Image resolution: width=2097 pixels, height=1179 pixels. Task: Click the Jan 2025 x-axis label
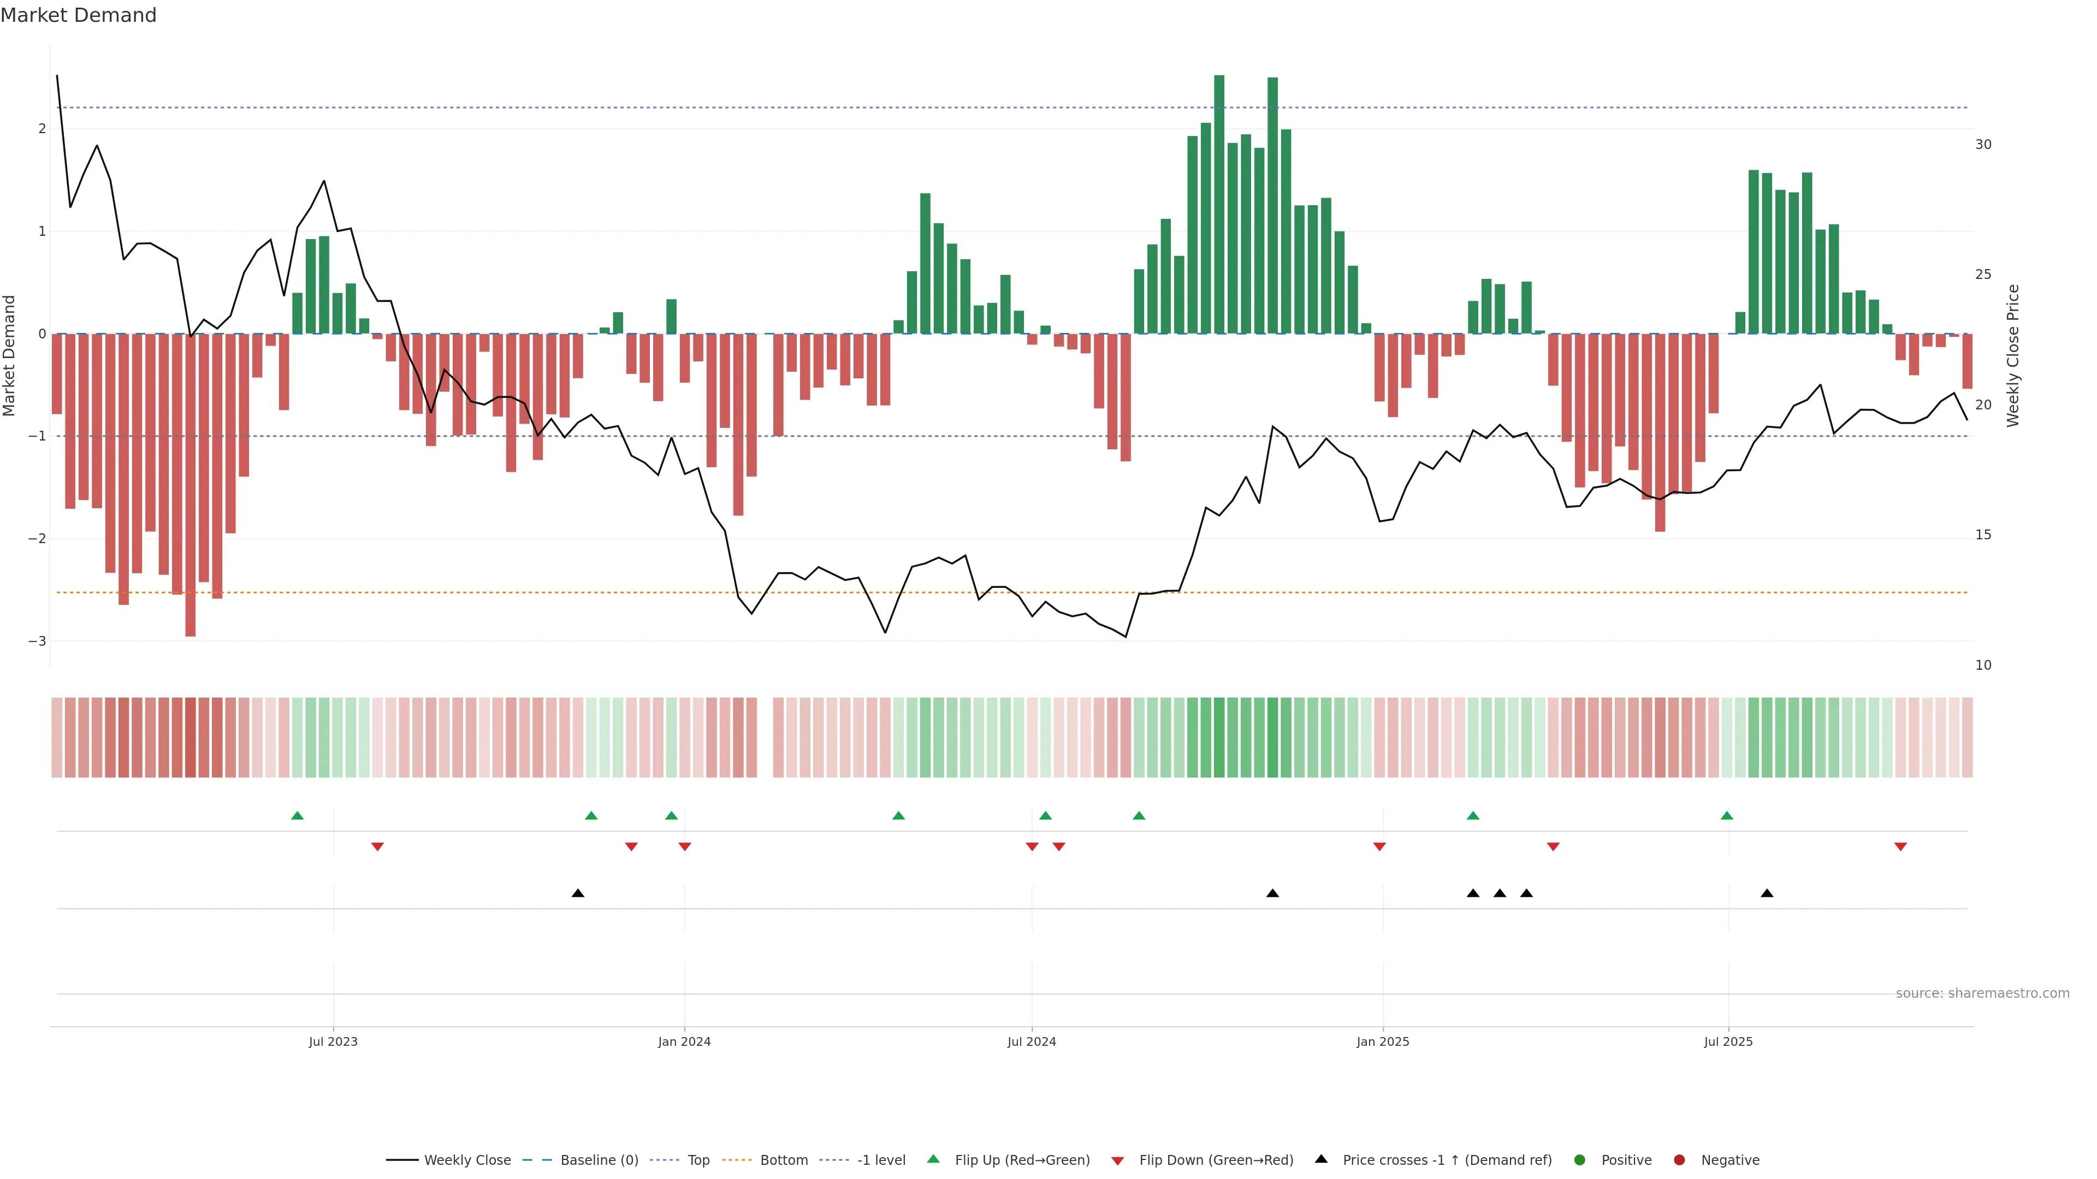coord(1382,1041)
